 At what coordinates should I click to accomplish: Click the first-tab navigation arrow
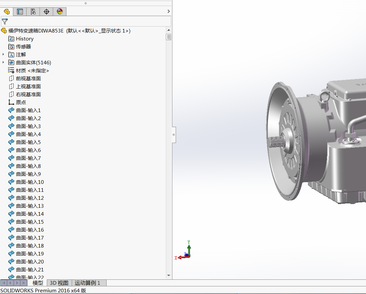4,283
